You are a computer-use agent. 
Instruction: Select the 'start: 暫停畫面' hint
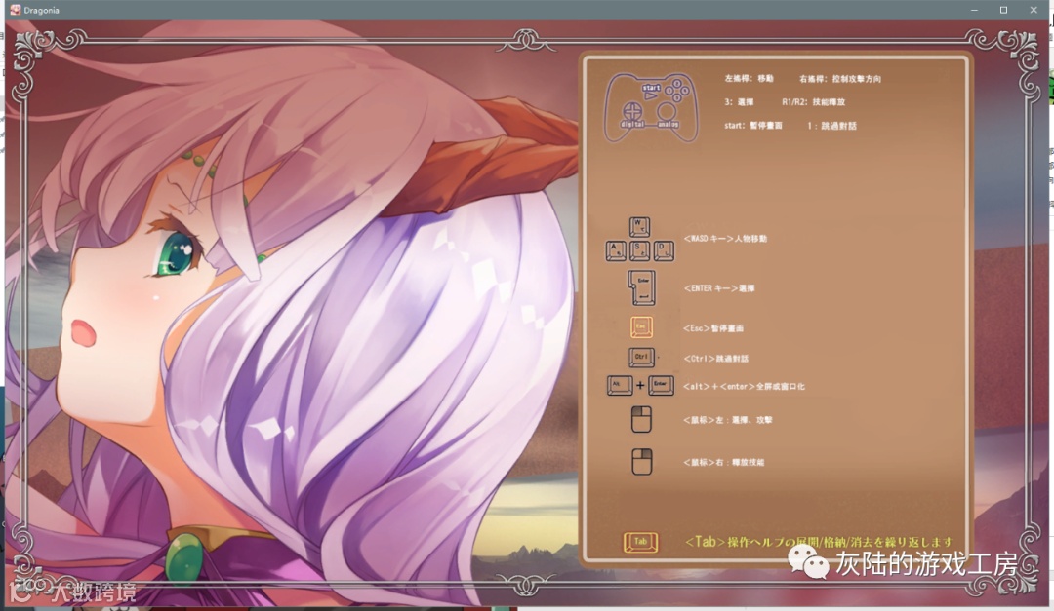point(752,126)
